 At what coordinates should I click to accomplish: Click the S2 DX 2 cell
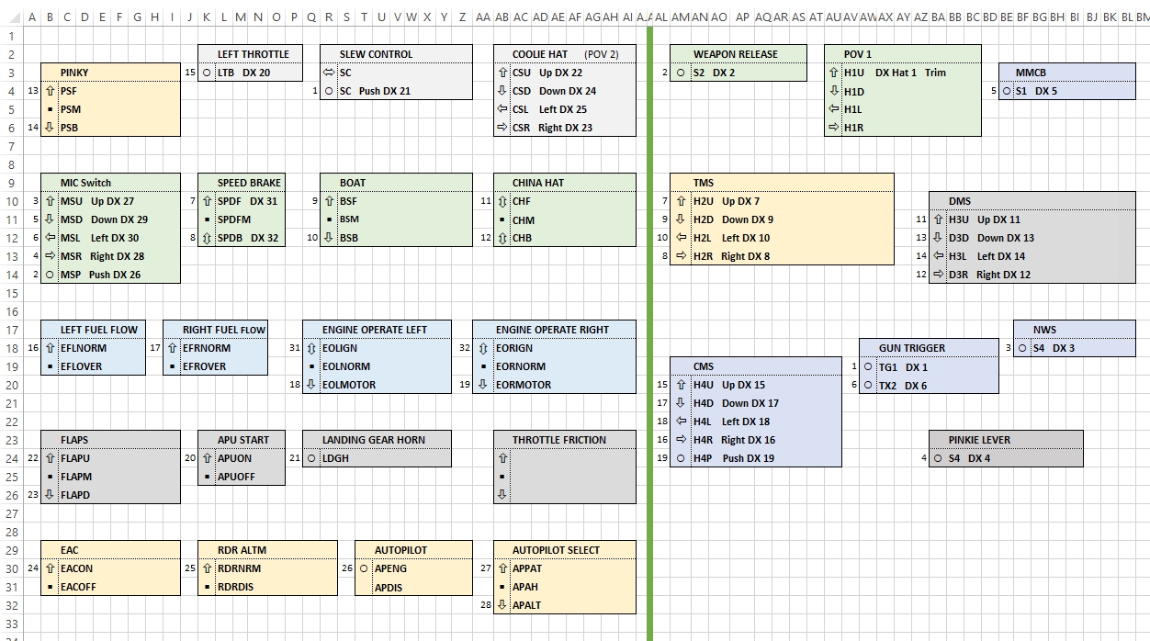point(748,73)
